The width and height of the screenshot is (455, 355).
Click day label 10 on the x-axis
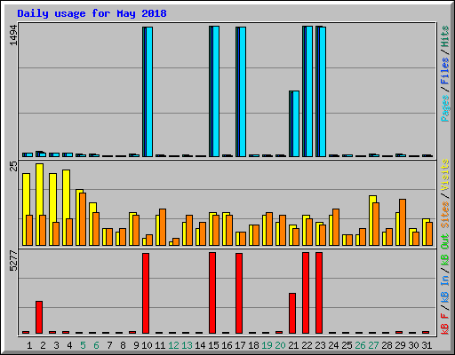click(x=147, y=345)
